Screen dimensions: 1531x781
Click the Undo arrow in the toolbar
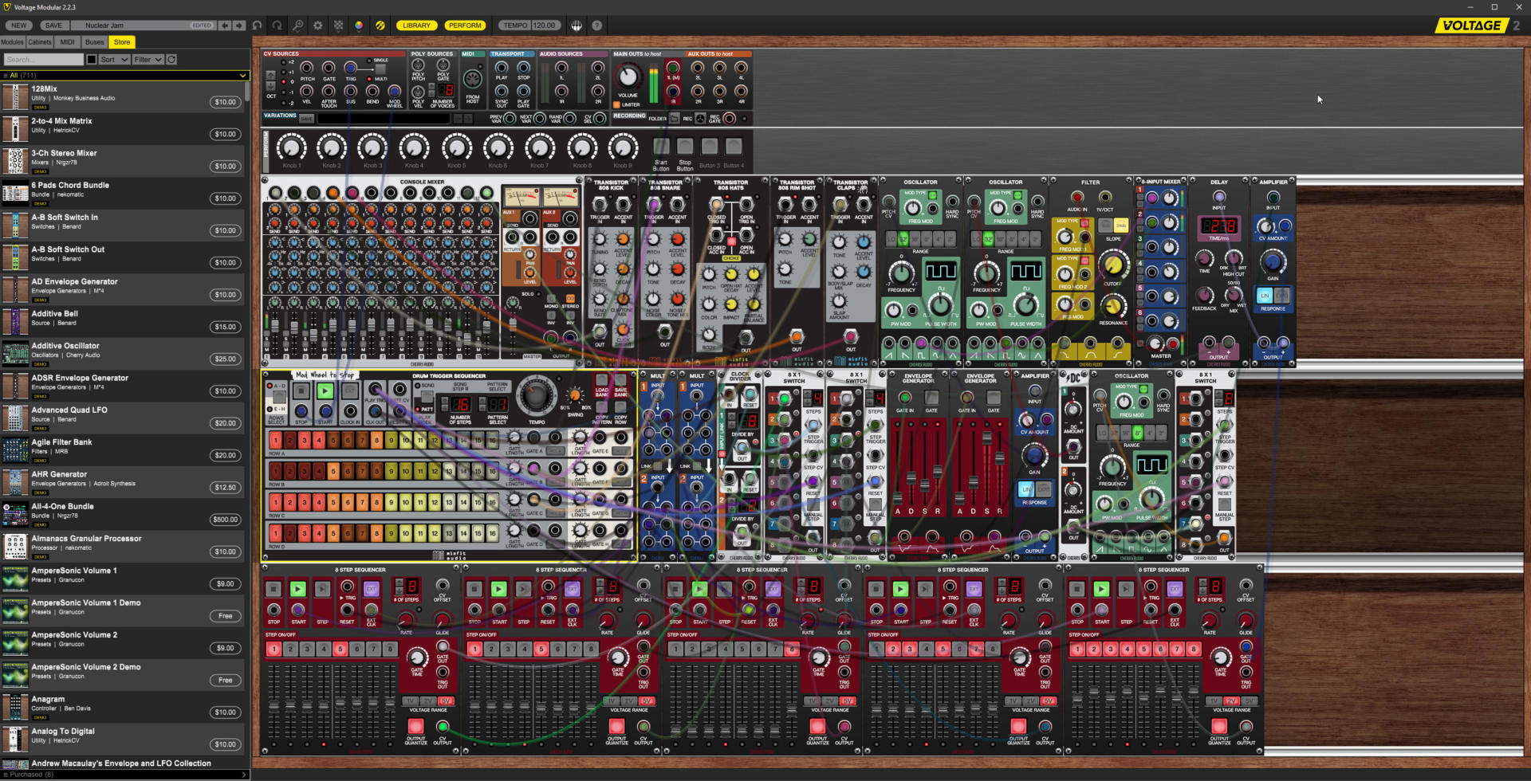click(x=257, y=25)
